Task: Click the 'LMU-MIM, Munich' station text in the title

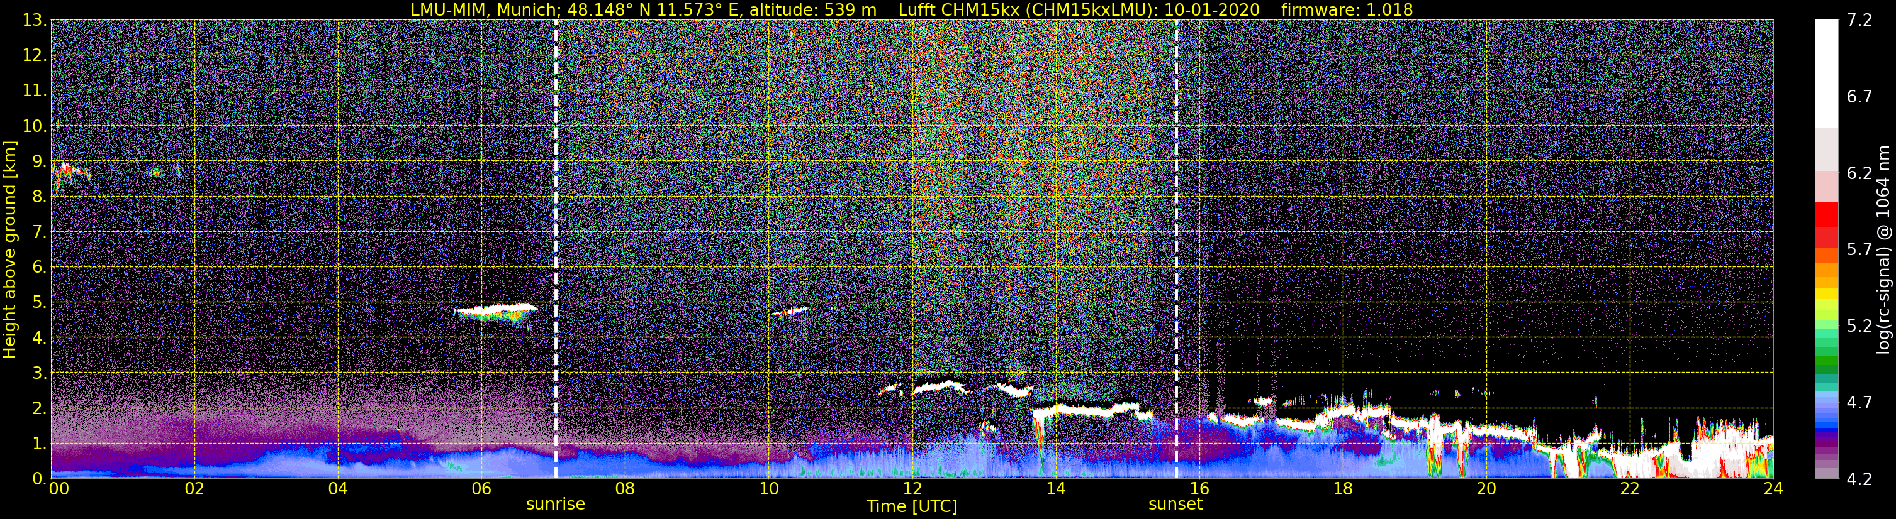Action: 483,9
